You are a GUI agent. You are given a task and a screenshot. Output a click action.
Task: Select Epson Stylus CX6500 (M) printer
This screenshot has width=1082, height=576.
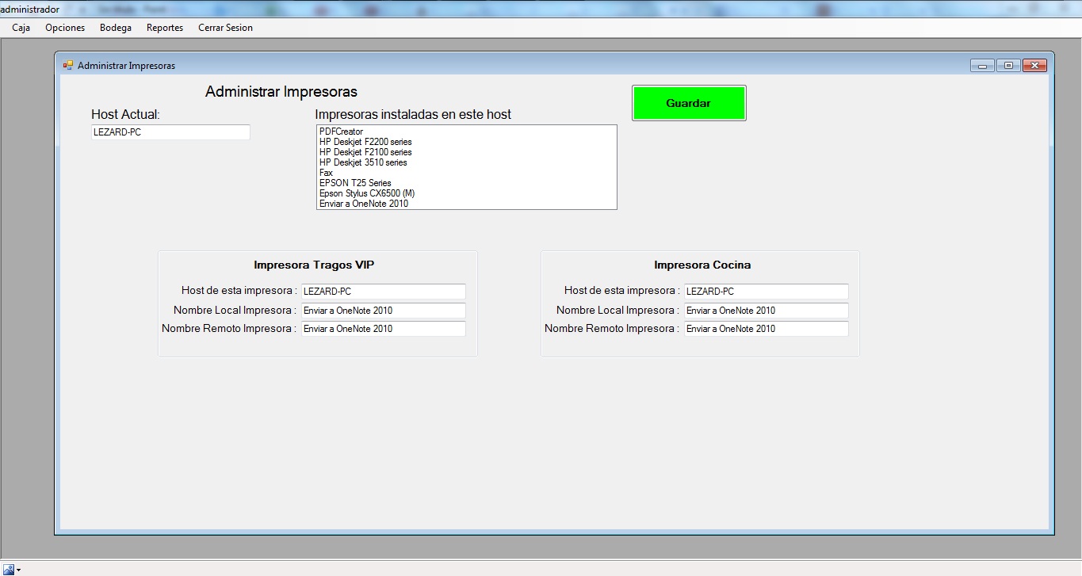pyautogui.click(x=466, y=193)
